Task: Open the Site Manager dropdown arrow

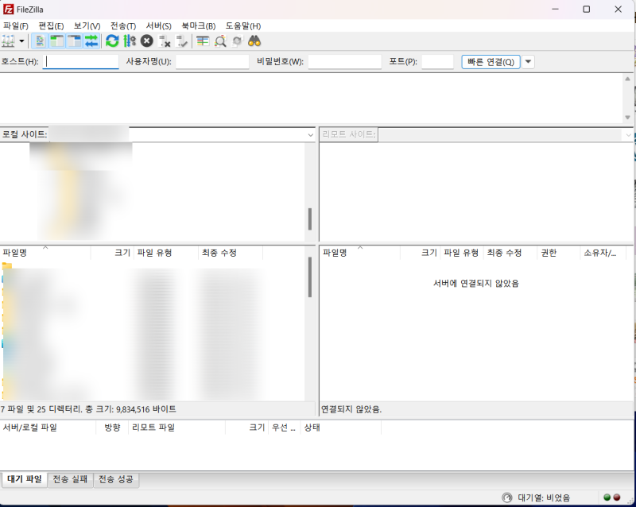Action: [x=20, y=40]
